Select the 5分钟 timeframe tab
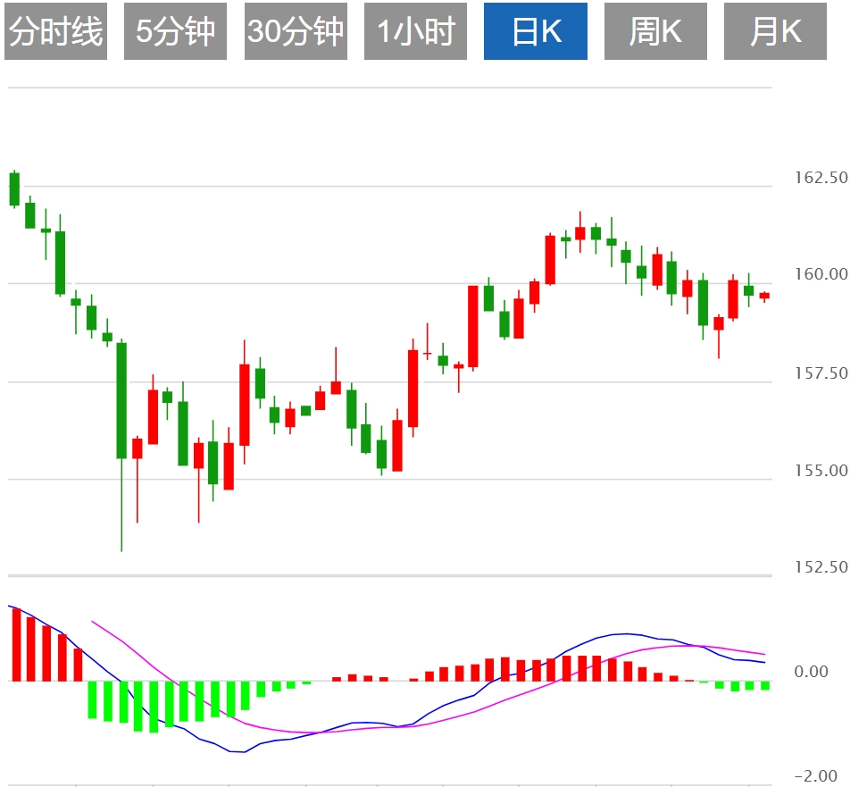867x787 pixels. click(175, 31)
